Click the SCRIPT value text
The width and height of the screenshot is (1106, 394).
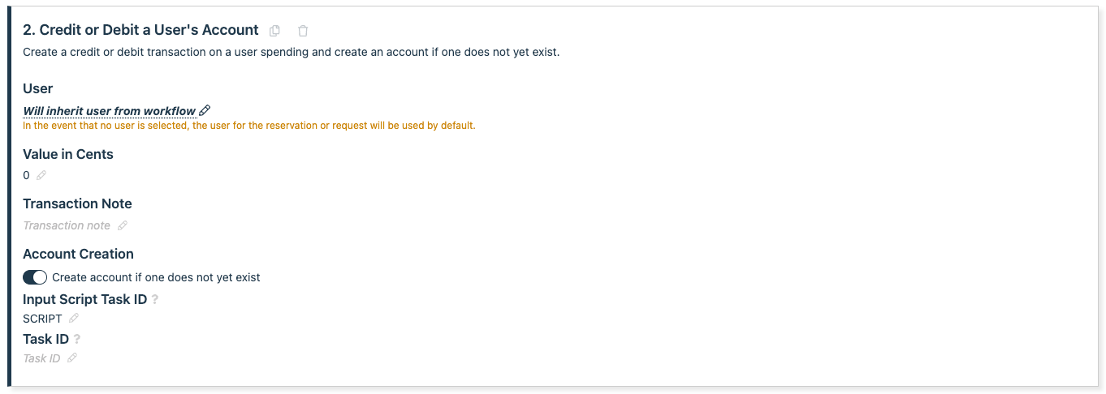pos(42,319)
